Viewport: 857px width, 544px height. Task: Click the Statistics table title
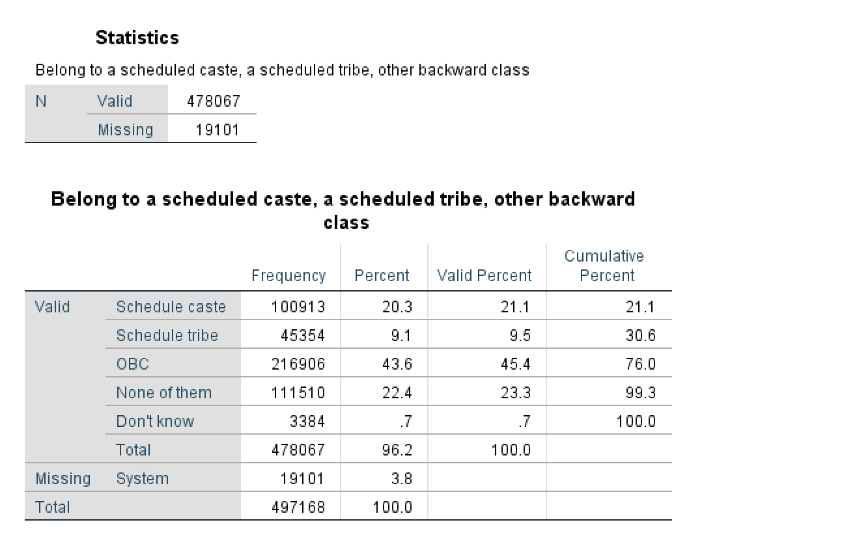pyautogui.click(x=137, y=38)
